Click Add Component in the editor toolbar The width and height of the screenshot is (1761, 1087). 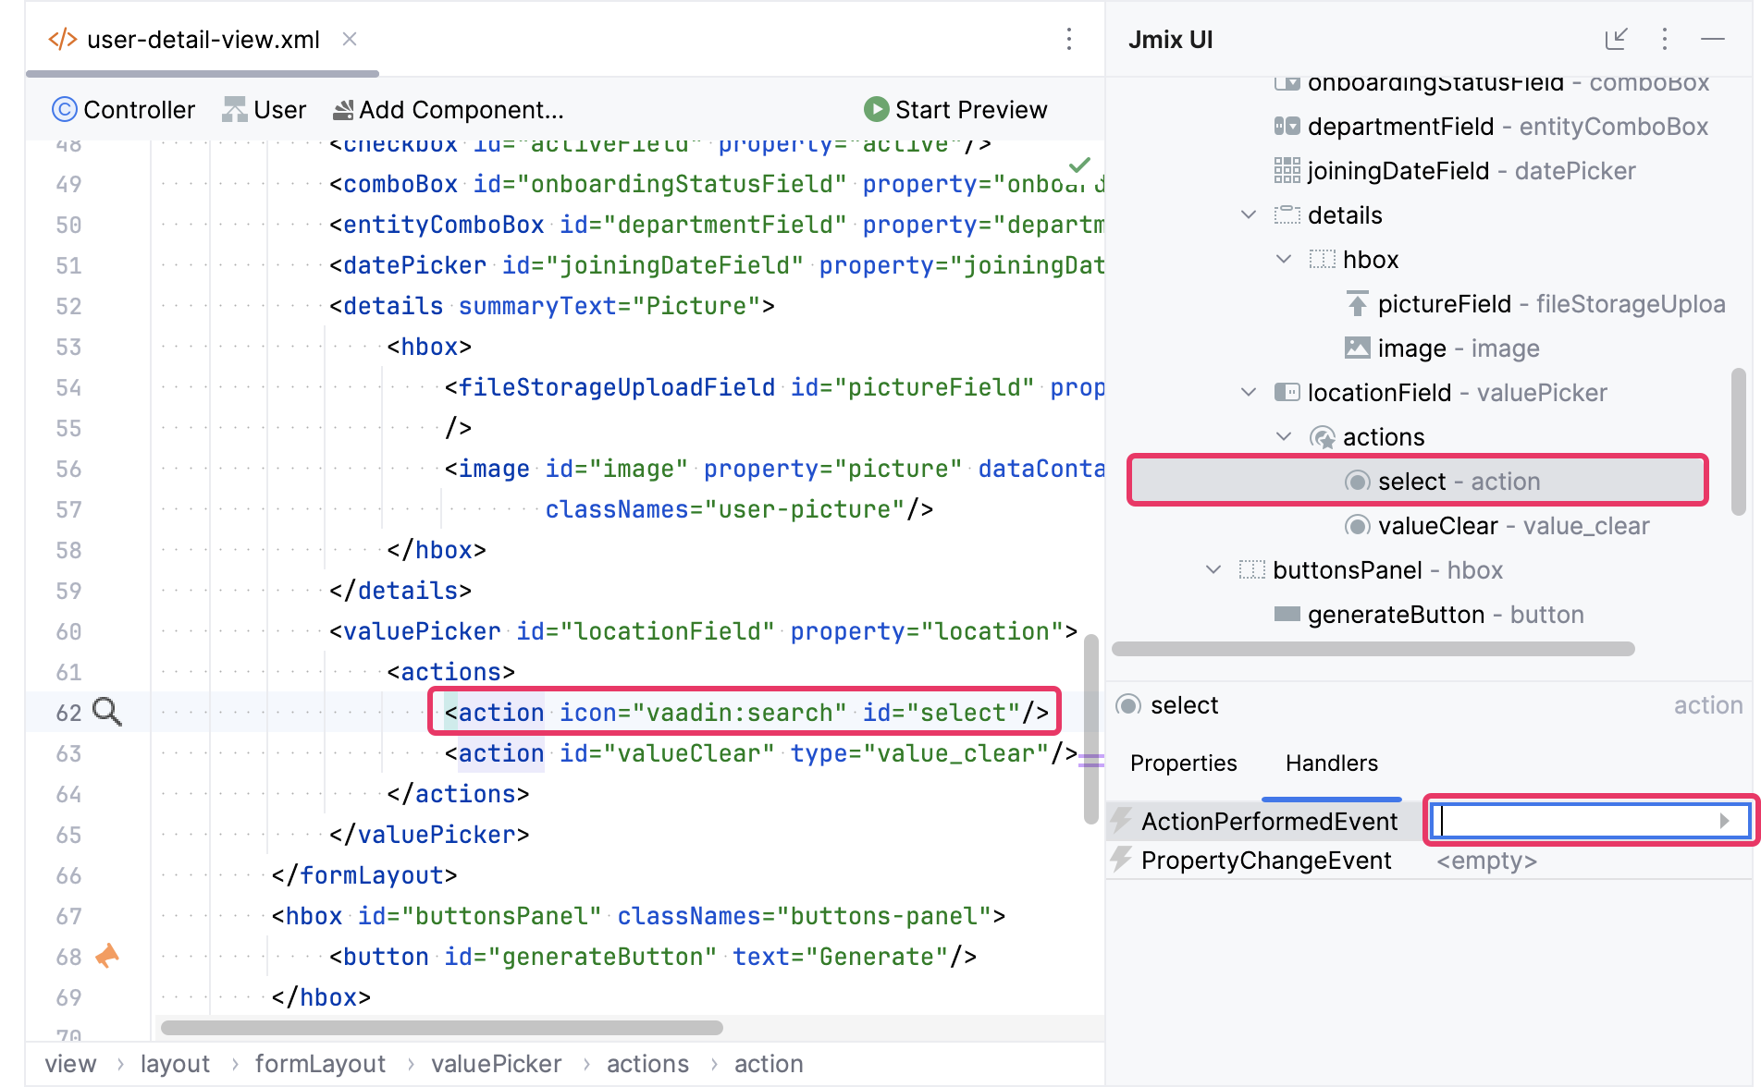449,110
